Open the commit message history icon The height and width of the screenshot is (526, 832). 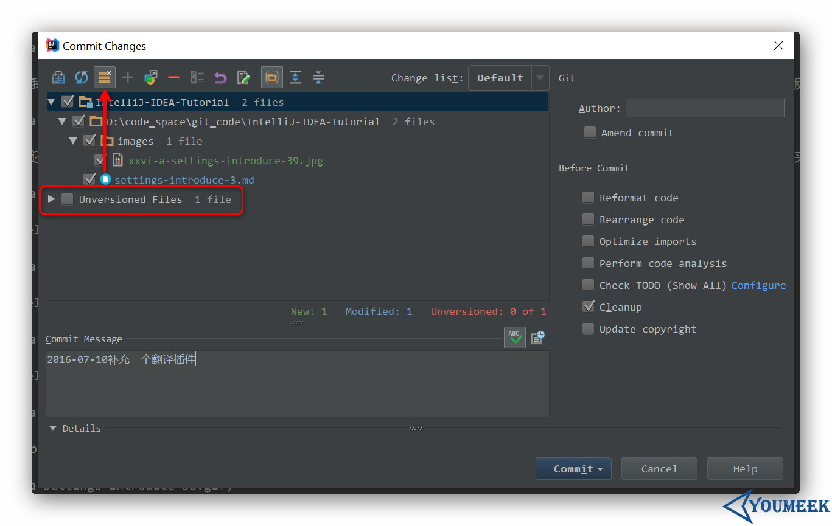point(537,337)
